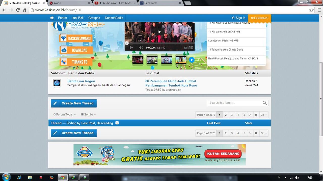Open the Windows Start button
The height and width of the screenshot is (181, 323).
coord(6,177)
